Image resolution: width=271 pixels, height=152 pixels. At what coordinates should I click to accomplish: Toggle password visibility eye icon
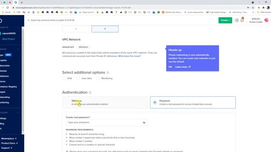144,122
